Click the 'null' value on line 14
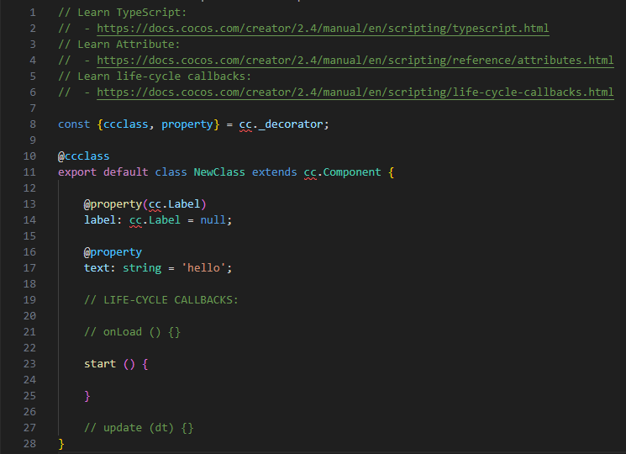 (213, 220)
